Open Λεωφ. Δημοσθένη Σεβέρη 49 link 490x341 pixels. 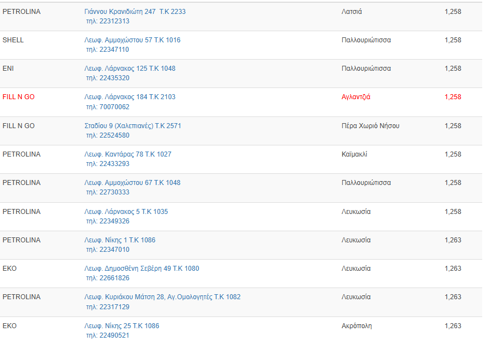[x=142, y=269]
